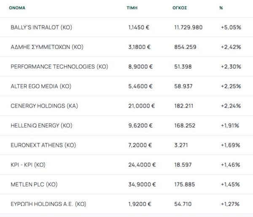Click the 3.271 volume figure
Screen dimensions: 253x217
[x=181, y=145]
